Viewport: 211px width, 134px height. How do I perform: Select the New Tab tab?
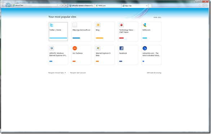(135, 6)
